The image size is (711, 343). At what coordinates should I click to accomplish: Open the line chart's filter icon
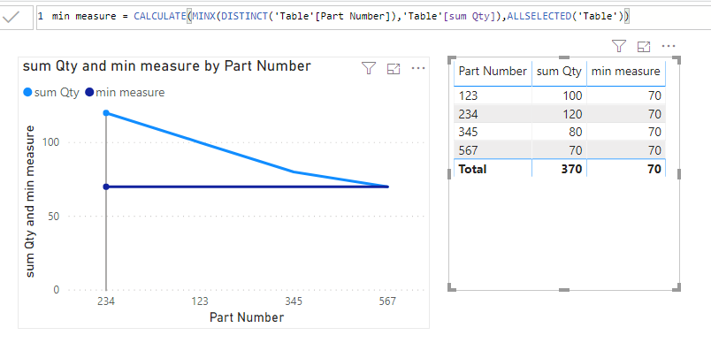click(x=369, y=68)
